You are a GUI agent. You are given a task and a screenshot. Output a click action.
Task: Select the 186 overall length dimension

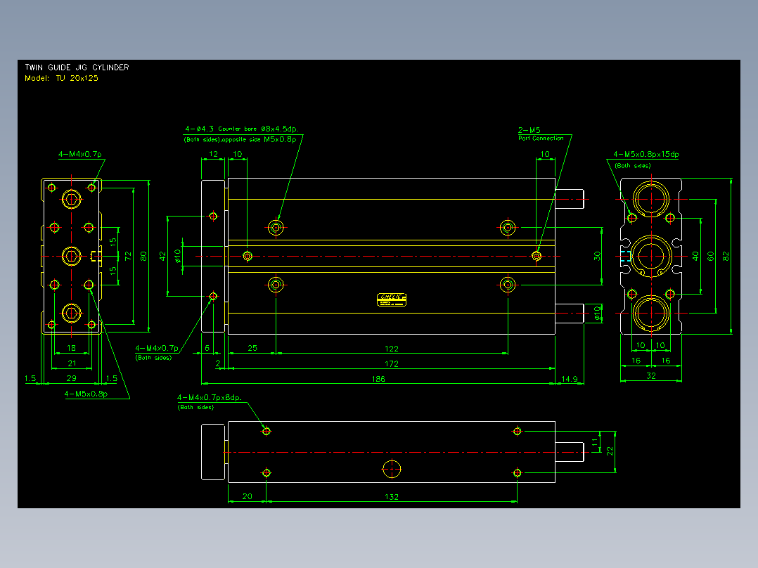point(378,379)
